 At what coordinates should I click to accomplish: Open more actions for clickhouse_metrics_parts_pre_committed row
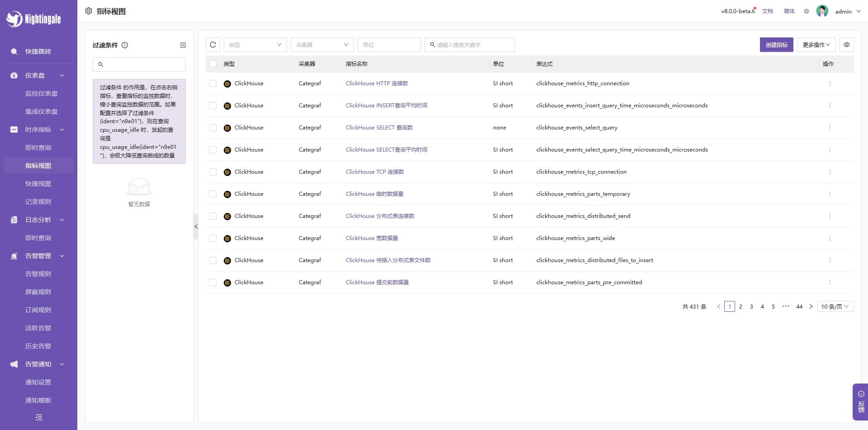point(830,282)
